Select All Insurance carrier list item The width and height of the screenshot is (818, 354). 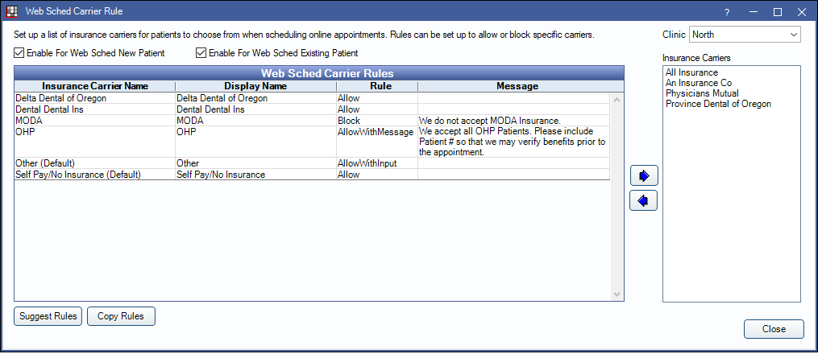691,72
